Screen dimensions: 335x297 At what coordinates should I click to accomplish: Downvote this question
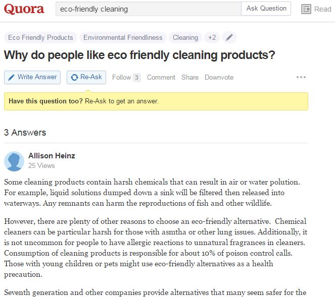click(219, 77)
